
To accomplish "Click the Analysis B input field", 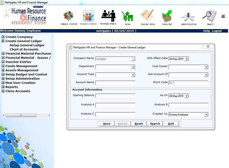I will [x=188, y=105].
